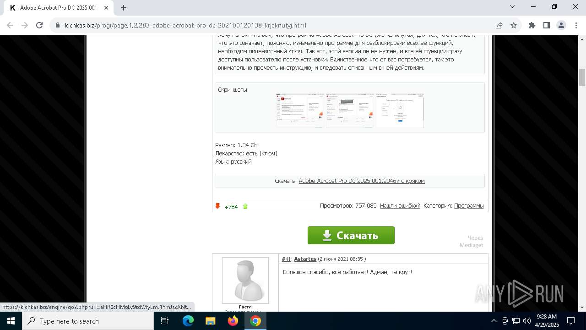586x330 pixels.
Task: Launch Firefox from the taskbar
Action: pyautogui.click(x=233, y=321)
